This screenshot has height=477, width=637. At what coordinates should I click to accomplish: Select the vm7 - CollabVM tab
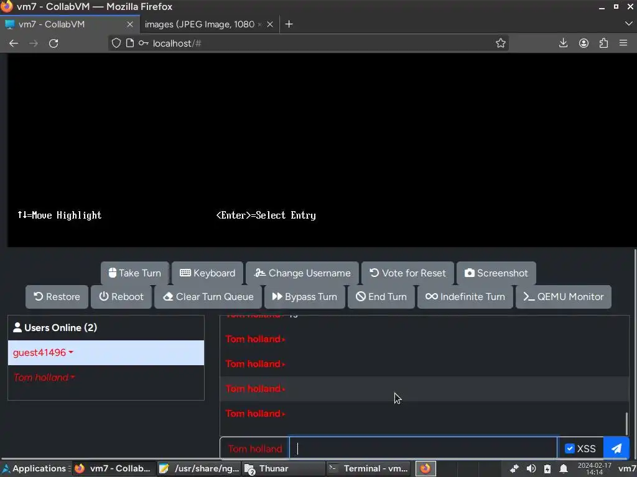point(65,24)
